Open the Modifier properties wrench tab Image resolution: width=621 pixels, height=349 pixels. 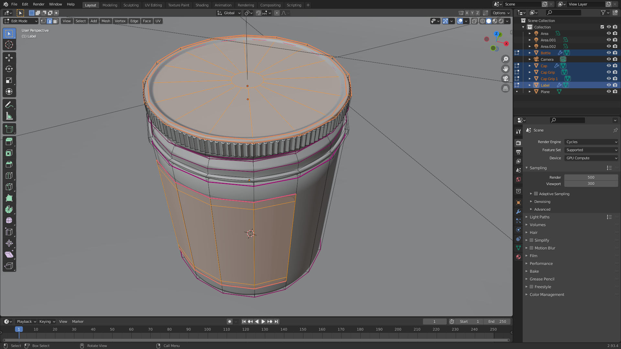[x=518, y=212]
